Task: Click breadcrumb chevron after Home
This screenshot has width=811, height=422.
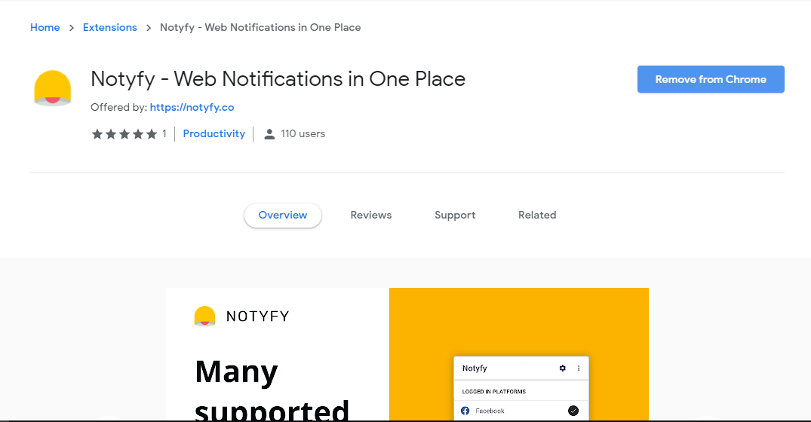Action: pyautogui.click(x=72, y=28)
